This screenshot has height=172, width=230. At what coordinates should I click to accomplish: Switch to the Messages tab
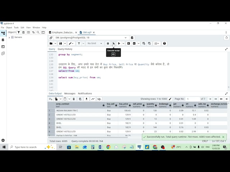(70, 94)
